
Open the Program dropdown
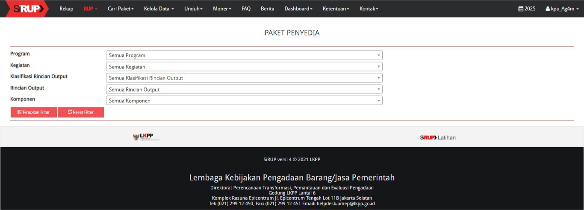tap(244, 55)
